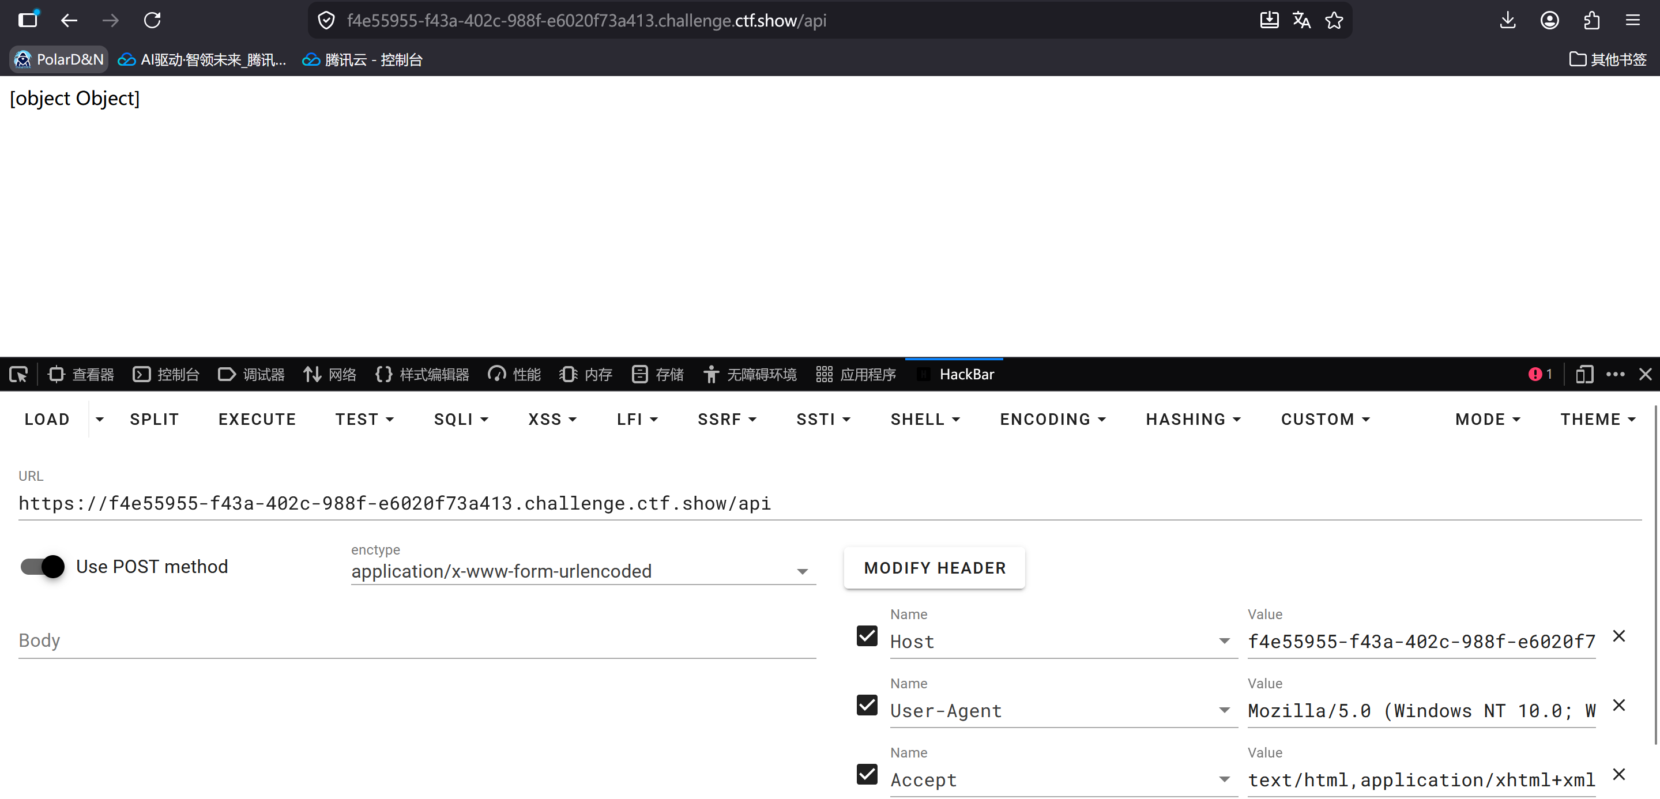Switch to the 无障碍环境 accessibility tab
The image size is (1660, 799).
750,374
